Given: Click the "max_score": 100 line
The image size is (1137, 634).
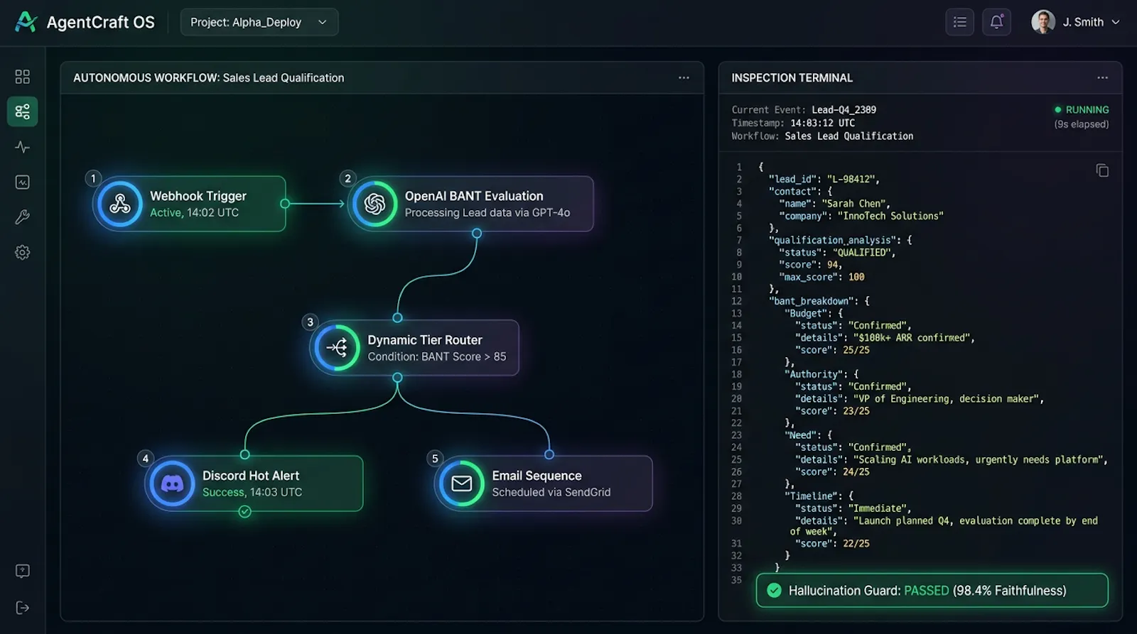Looking at the screenshot, I should [x=822, y=277].
